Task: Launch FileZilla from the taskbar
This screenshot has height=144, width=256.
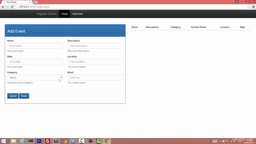Action: [x=48, y=141]
